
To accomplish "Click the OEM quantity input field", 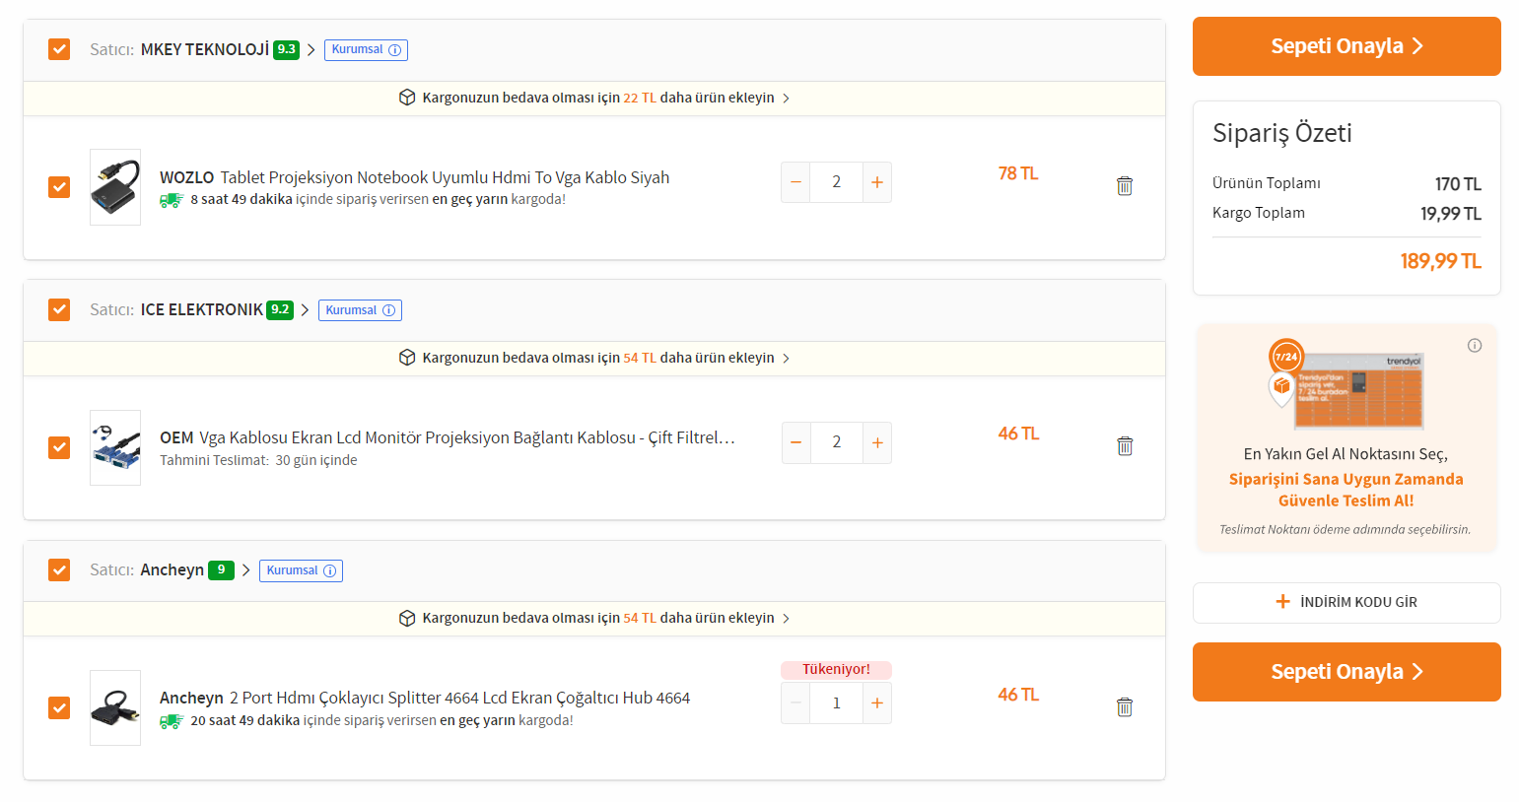I will pyautogui.click(x=836, y=443).
